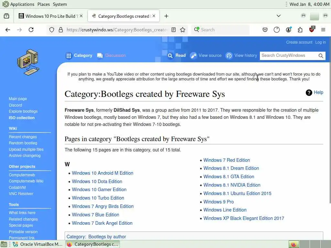Open the Places menu

coord(44,4)
